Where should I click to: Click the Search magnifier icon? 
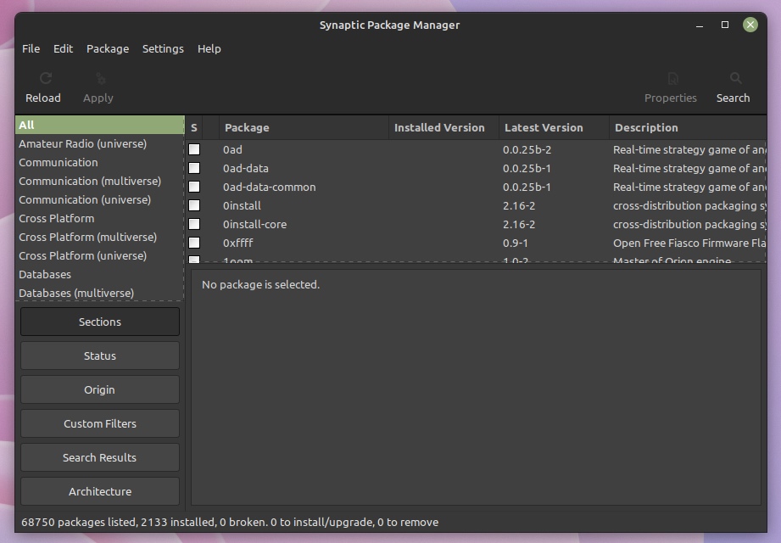[736, 78]
